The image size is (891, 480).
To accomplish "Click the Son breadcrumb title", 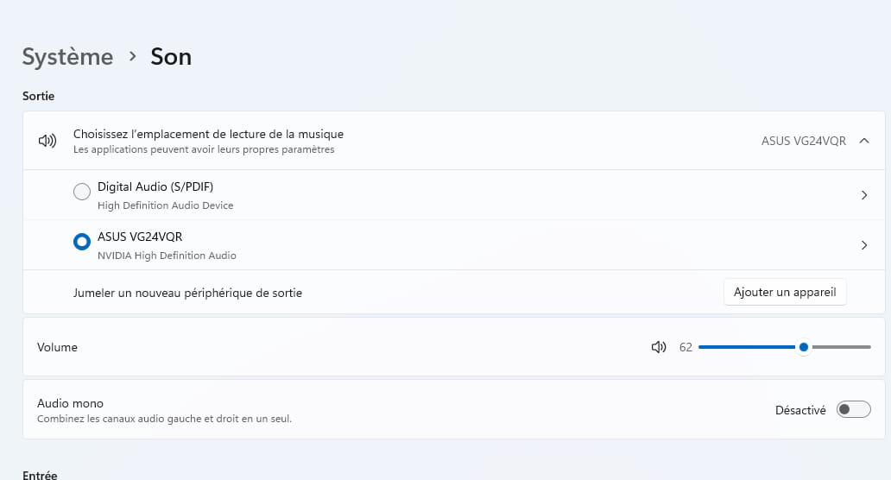I will (x=171, y=57).
